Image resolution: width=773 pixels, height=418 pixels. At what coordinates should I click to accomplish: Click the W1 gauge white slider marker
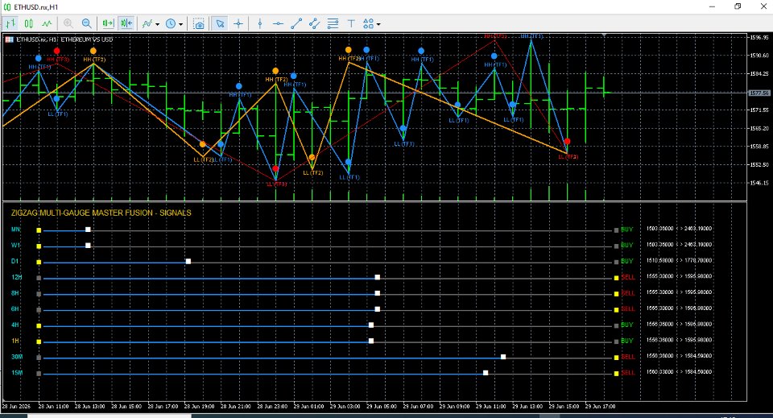88,246
